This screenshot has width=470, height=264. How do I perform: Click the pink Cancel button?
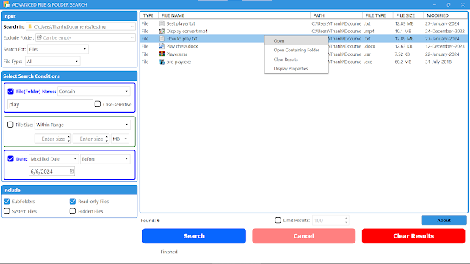click(x=303, y=236)
